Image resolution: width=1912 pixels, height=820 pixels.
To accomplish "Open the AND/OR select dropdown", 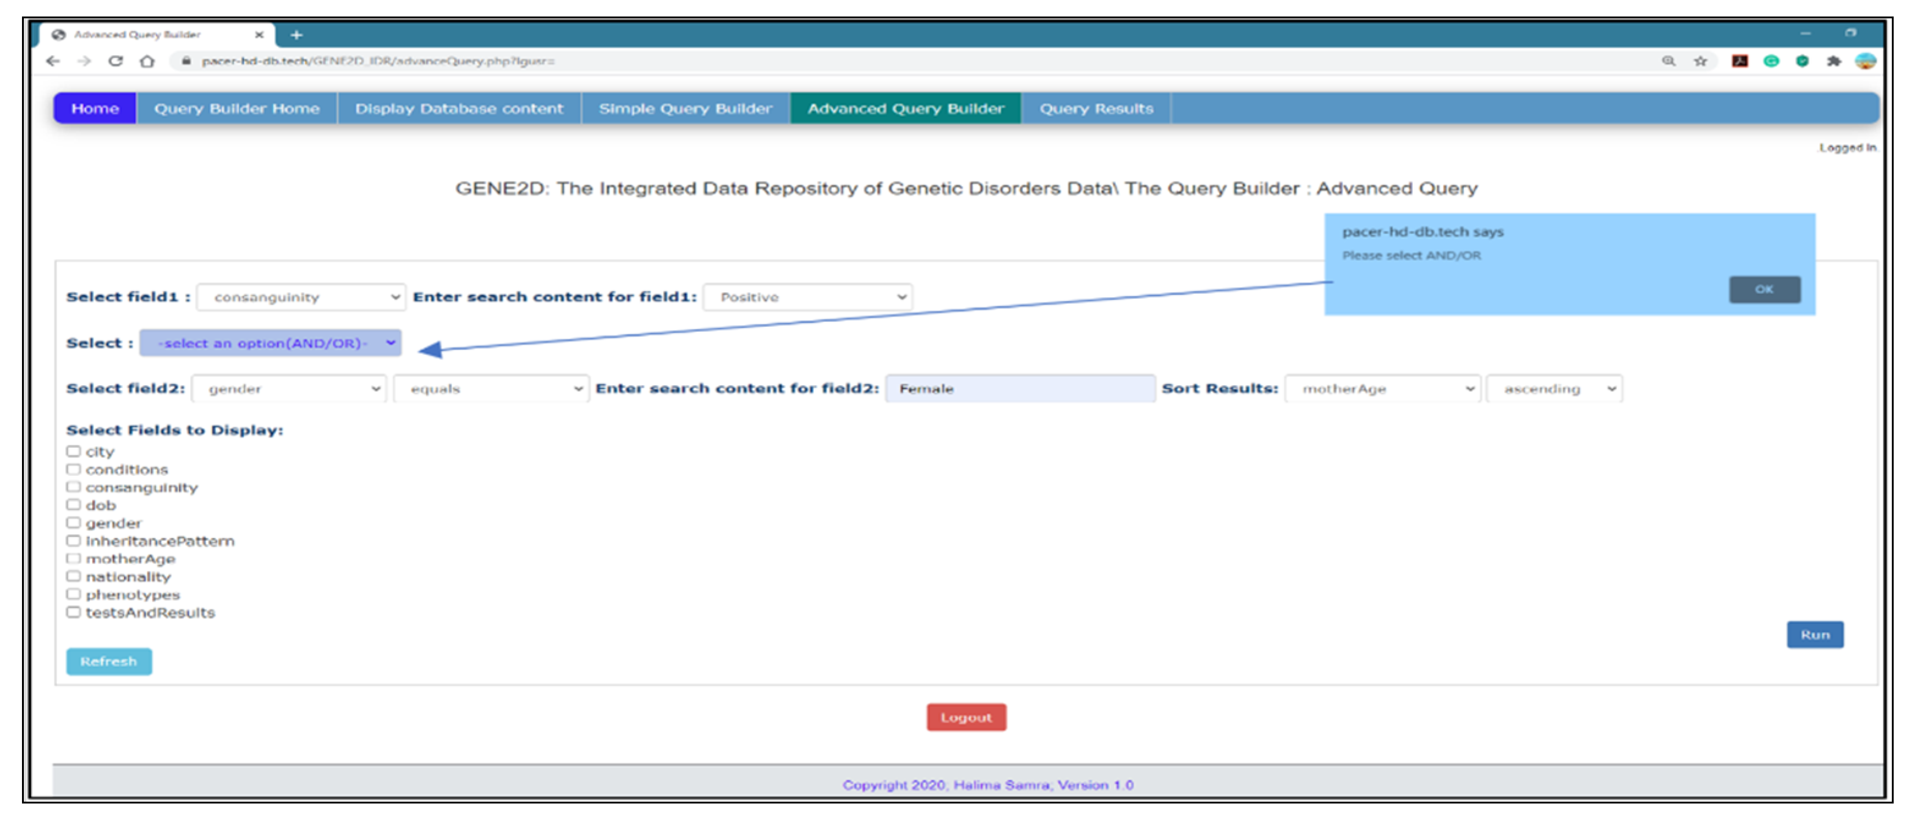I will point(270,343).
